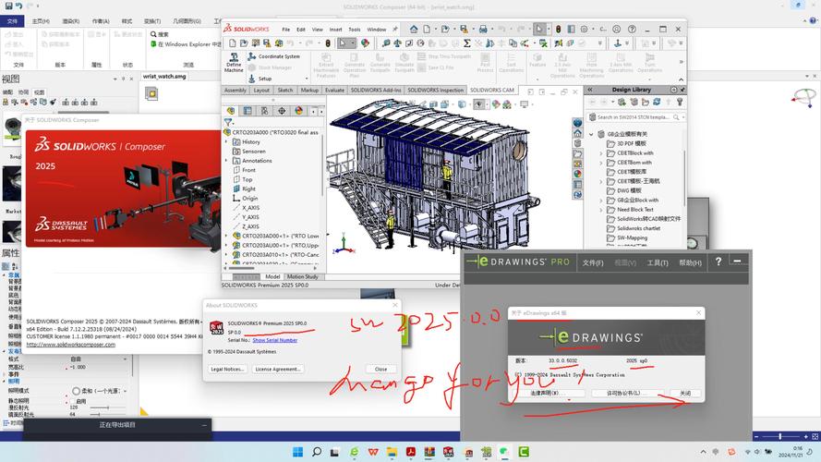The width and height of the screenshot is (821, 462).
Task: Expand CRTO203AU00<1> component node
Action: [x=226, y=245]
